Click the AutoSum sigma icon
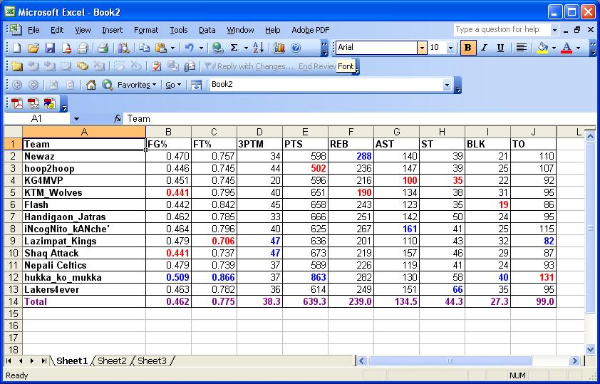 (234, 48)
